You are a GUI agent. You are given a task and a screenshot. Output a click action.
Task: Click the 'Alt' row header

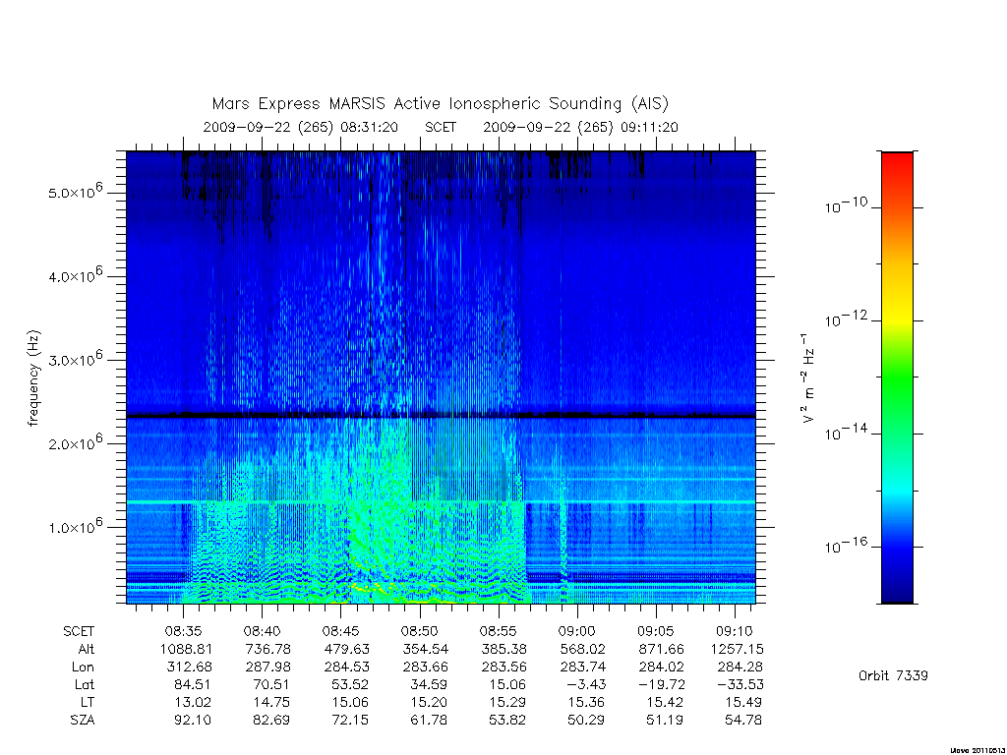pos(86,649)
